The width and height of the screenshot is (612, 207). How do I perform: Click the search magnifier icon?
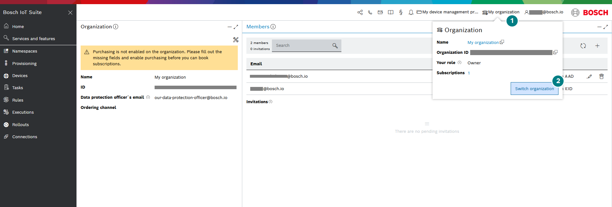(335, 46)
